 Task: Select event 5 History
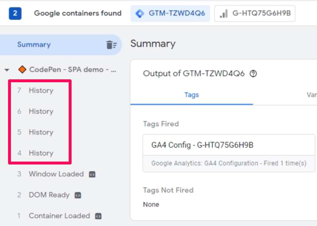(41, 132)
